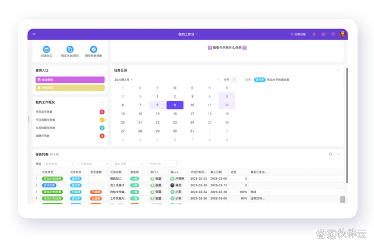Click the 提交任务进度 icon
Image resolution: width=374 pixels, height=247 pixels.
(x=93, y=50)
